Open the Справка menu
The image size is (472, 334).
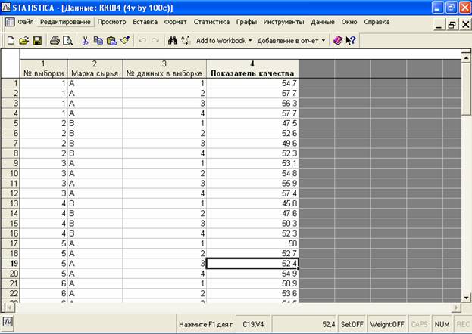377,22
